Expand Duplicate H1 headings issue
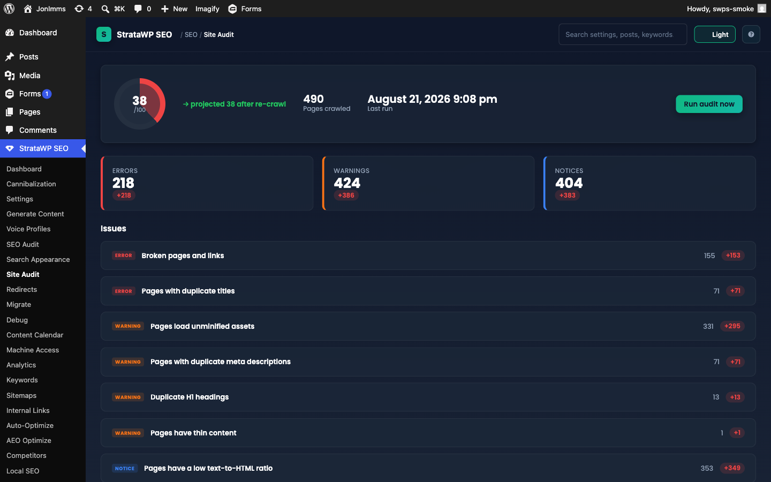The height and width of the screenshot is (482, 771). (x=428, y=397)
